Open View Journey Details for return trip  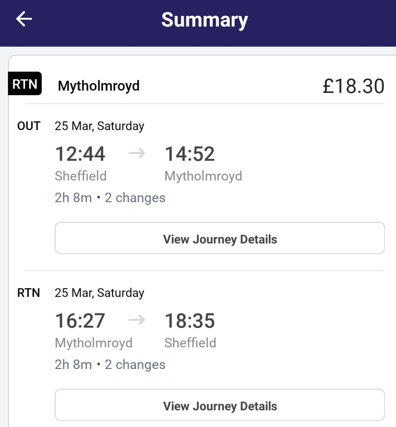pyautogui.click(x=220, y=405)
